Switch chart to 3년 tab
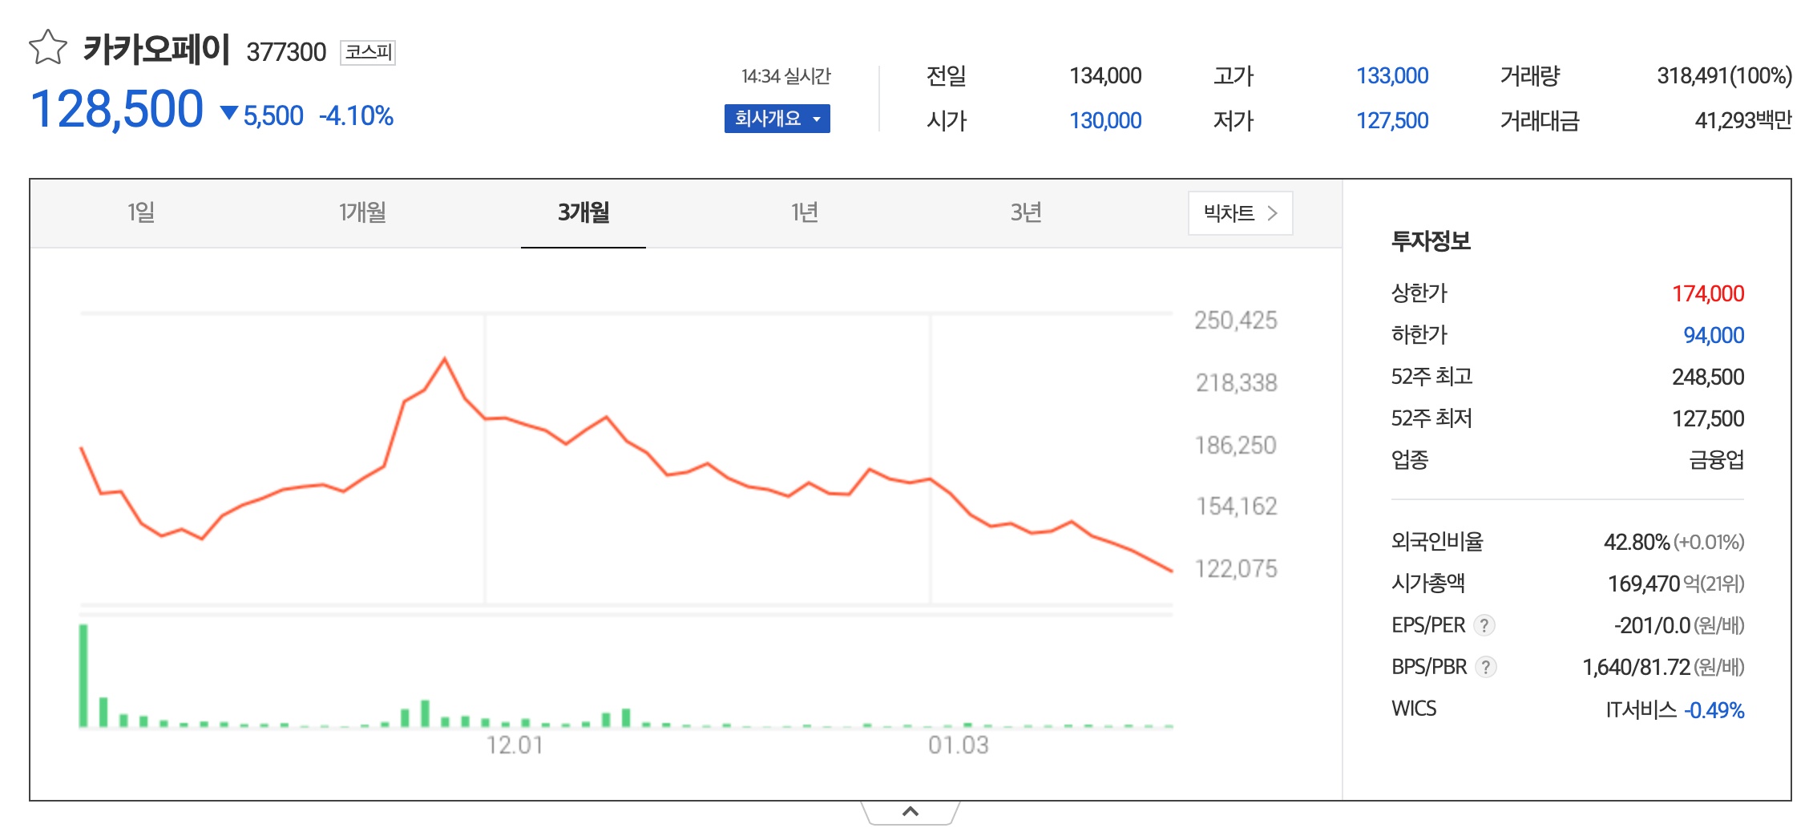This screenshot has height=840, width=1817. [x=1026, y=212]
